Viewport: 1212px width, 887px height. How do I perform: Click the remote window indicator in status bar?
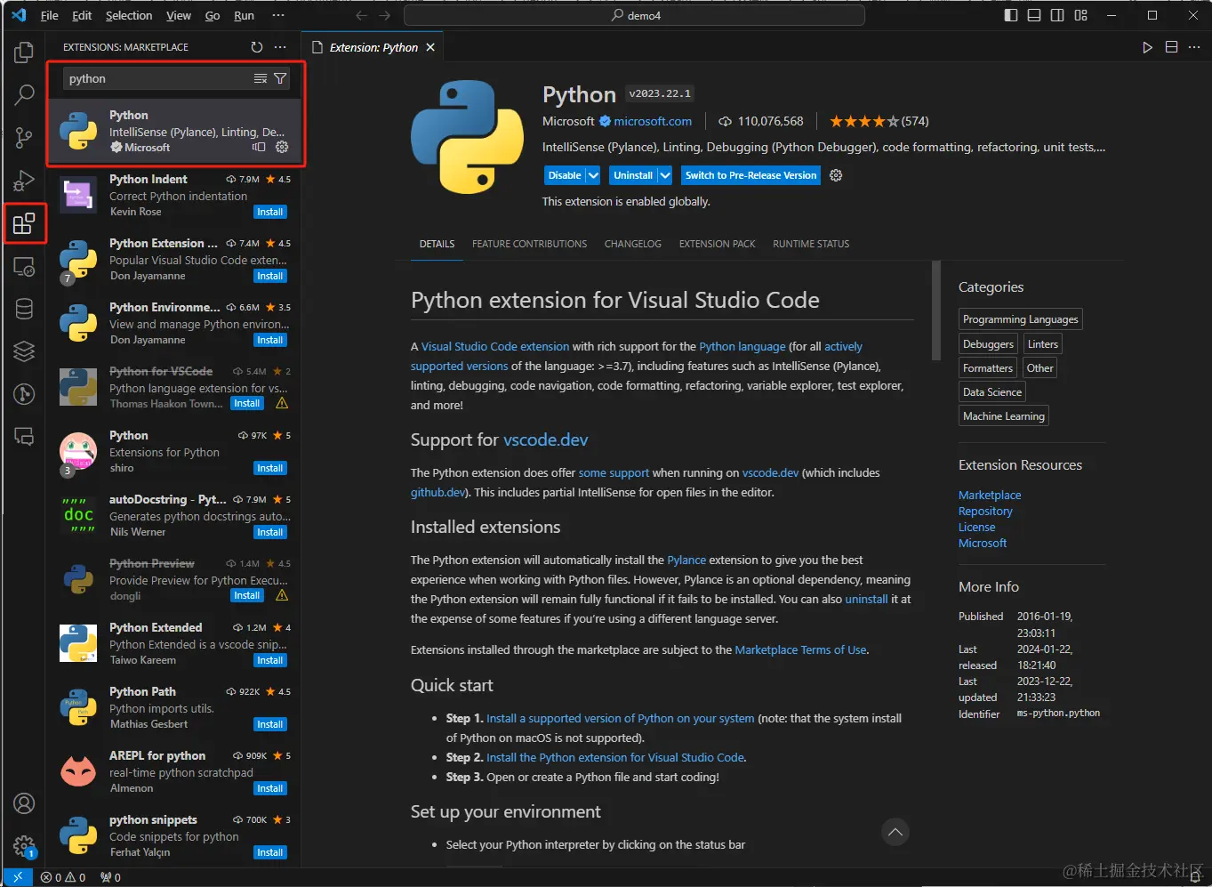[18, 877]
